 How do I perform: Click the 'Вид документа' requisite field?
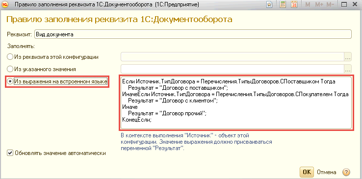click(x=193, y=34)
